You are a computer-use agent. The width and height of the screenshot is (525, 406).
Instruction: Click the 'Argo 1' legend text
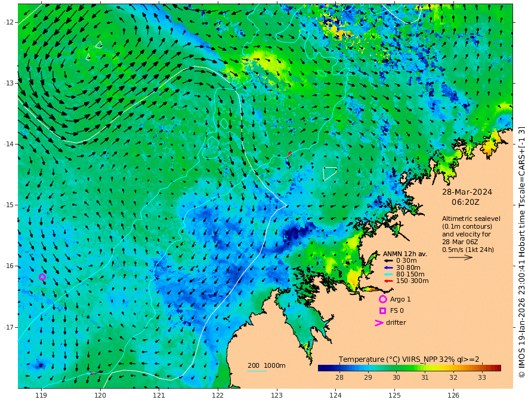(x=400, y=300)
